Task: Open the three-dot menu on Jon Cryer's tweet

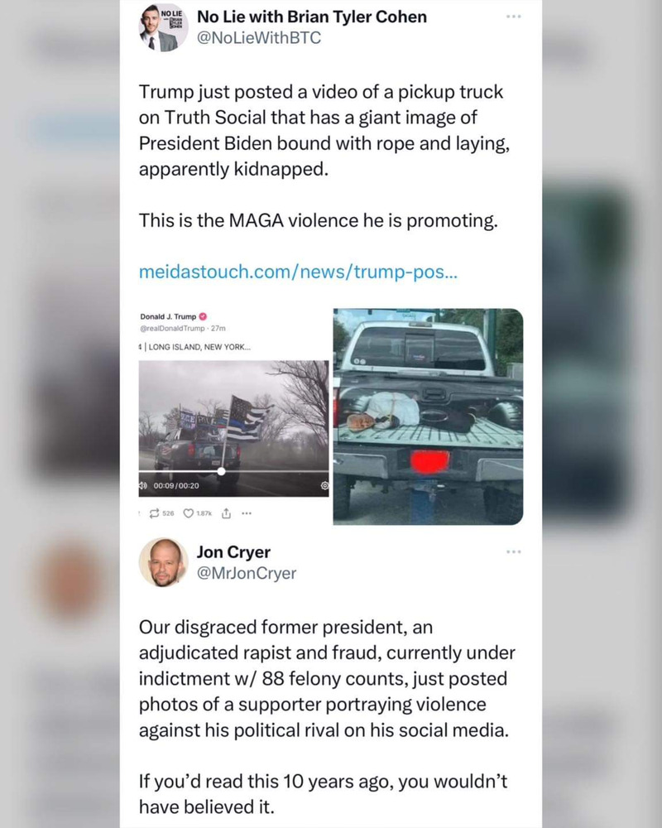Action: [x=513, y=551]
